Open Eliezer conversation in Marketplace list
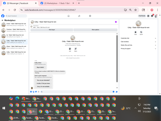 [x=14, y=47]
